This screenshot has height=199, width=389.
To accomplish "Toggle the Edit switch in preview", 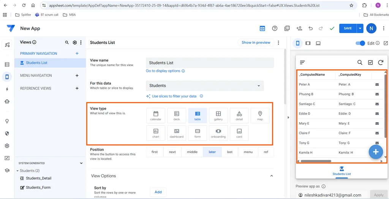I will pyautogui.click(x=360, y=43).
